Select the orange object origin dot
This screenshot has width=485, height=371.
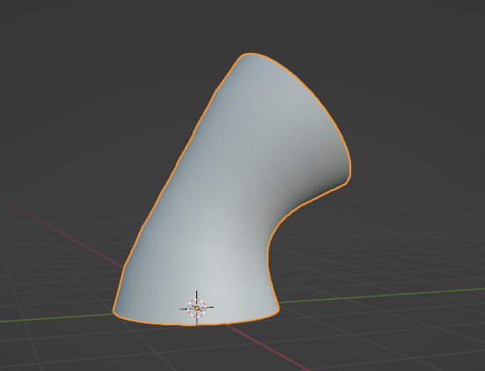(x=196, y=308)
